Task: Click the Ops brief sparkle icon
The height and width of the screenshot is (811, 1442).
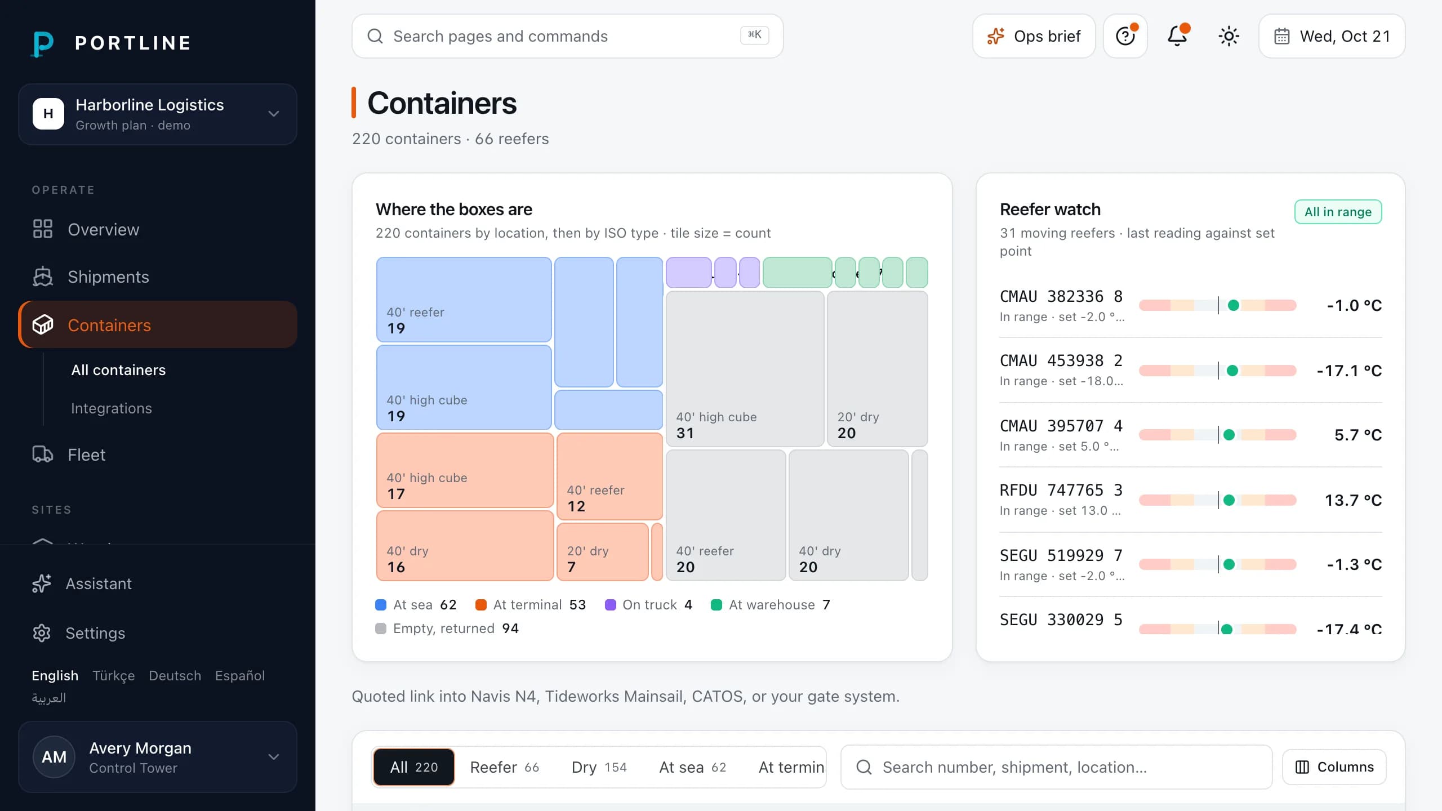Action: pyautogui.click(x=995, y=36)
